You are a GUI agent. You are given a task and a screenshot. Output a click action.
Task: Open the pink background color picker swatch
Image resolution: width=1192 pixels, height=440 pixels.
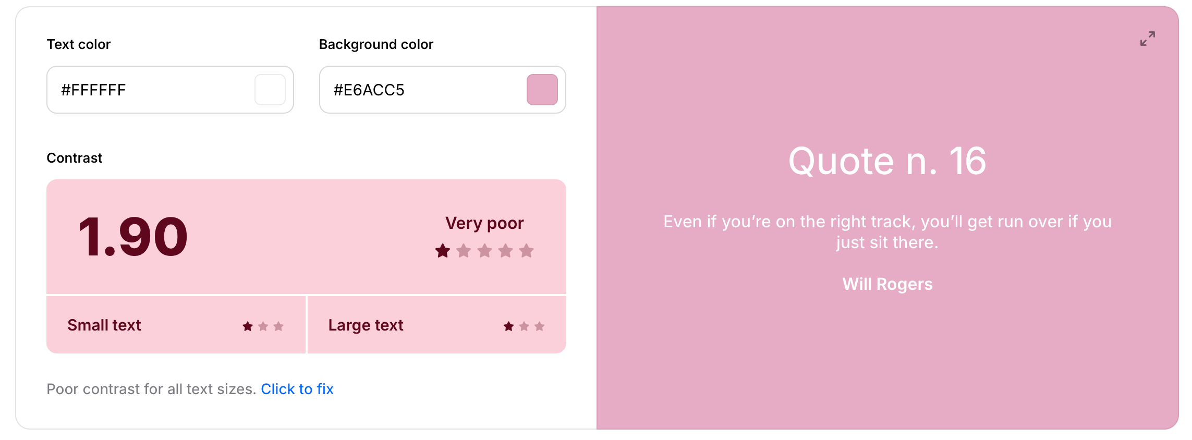542,89
